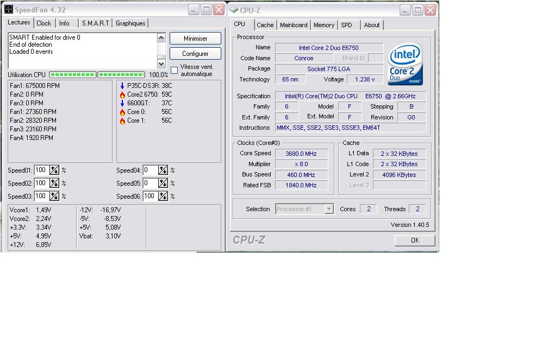Click the Multiplier x 8.0 value

click(301, 164)
